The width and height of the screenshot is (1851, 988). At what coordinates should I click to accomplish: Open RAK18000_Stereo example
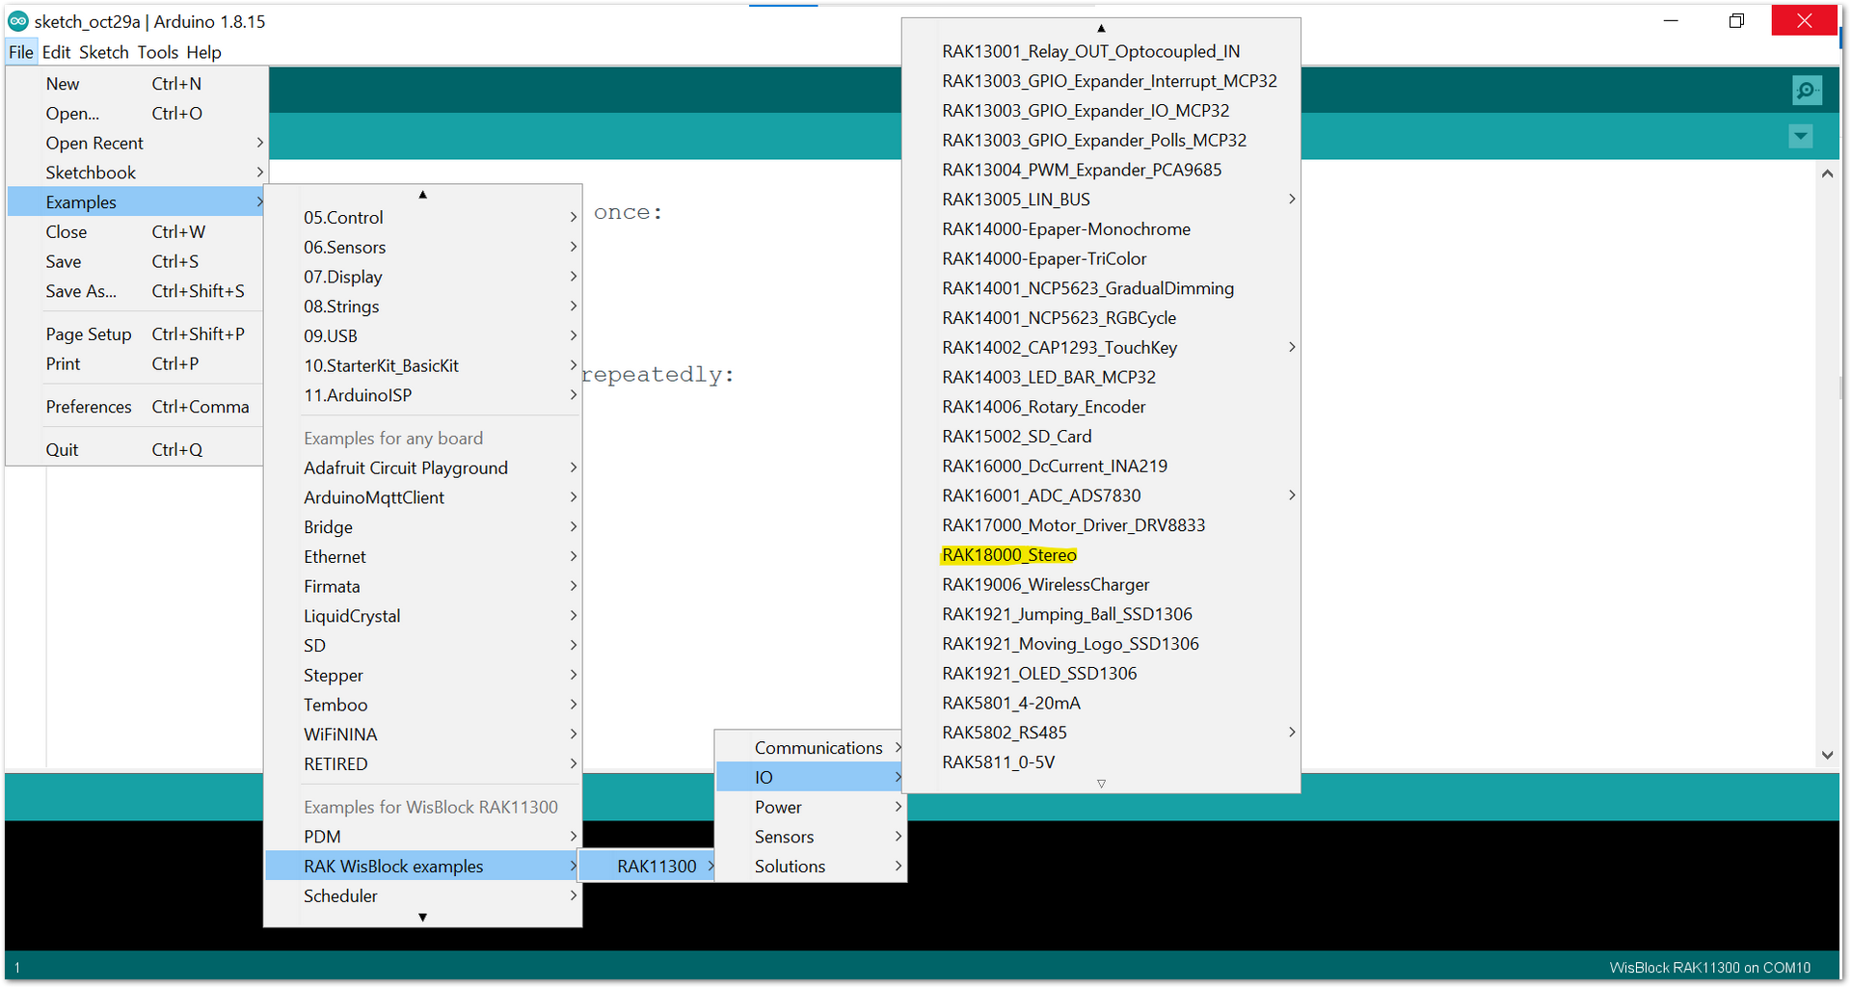1101,555
